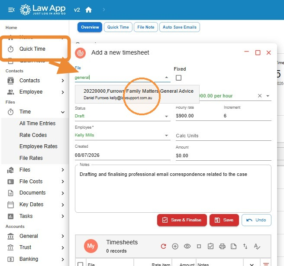
Task: Click the Notes text area
Action: (x=173, y=188)
